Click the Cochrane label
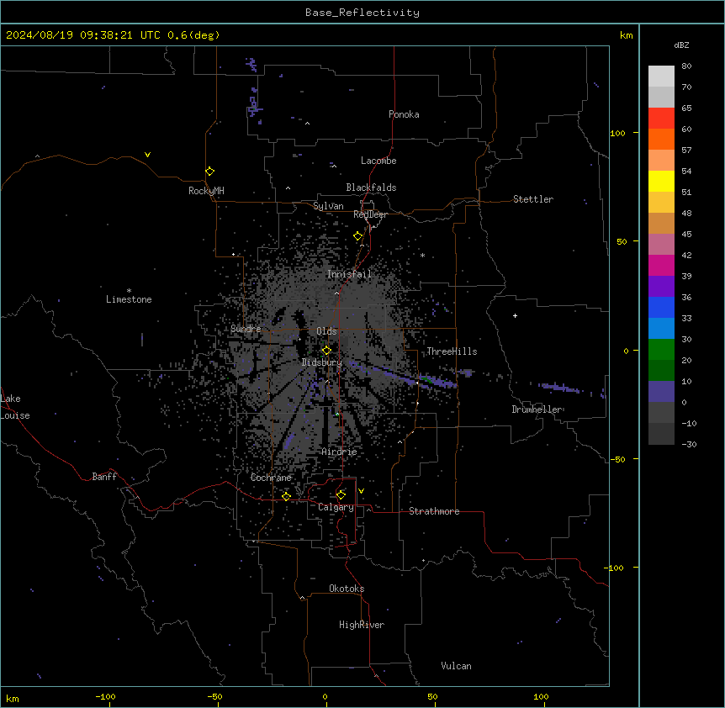Viewport: 725px width, 708px height. tap(271, 478)
